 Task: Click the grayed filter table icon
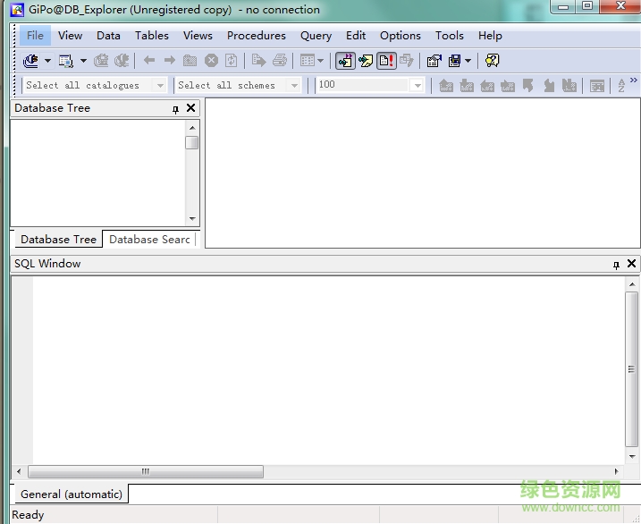point(597,86)
